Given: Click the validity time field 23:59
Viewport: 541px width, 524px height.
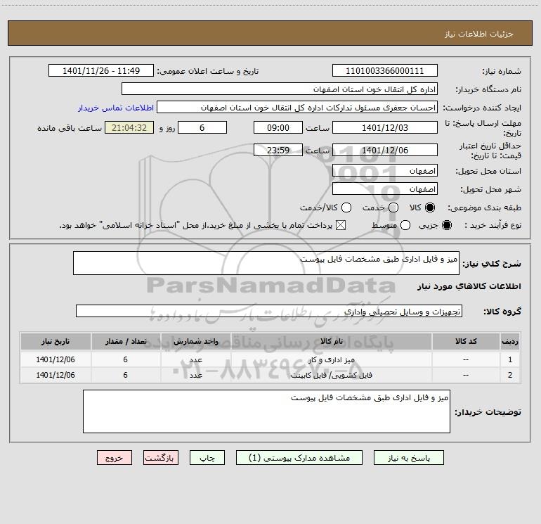Looking at the screenshot, I should (x=278, y=150).
